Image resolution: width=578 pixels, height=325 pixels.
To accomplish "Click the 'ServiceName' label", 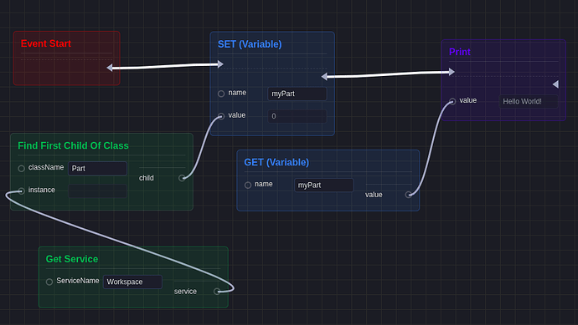I will 78,281.
